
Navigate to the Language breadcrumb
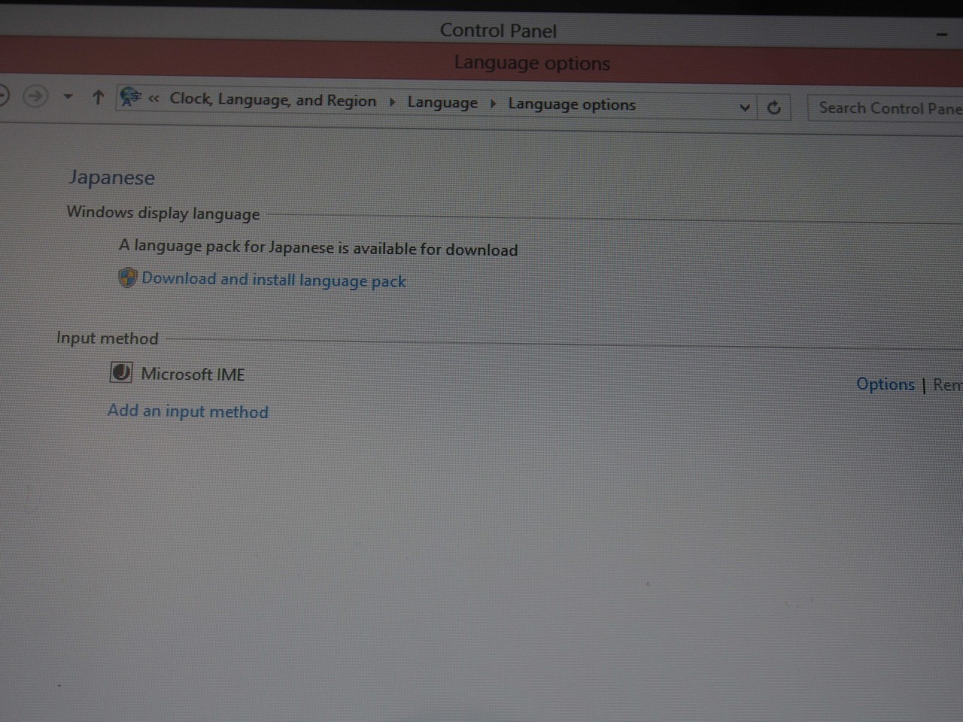[442, 103]
